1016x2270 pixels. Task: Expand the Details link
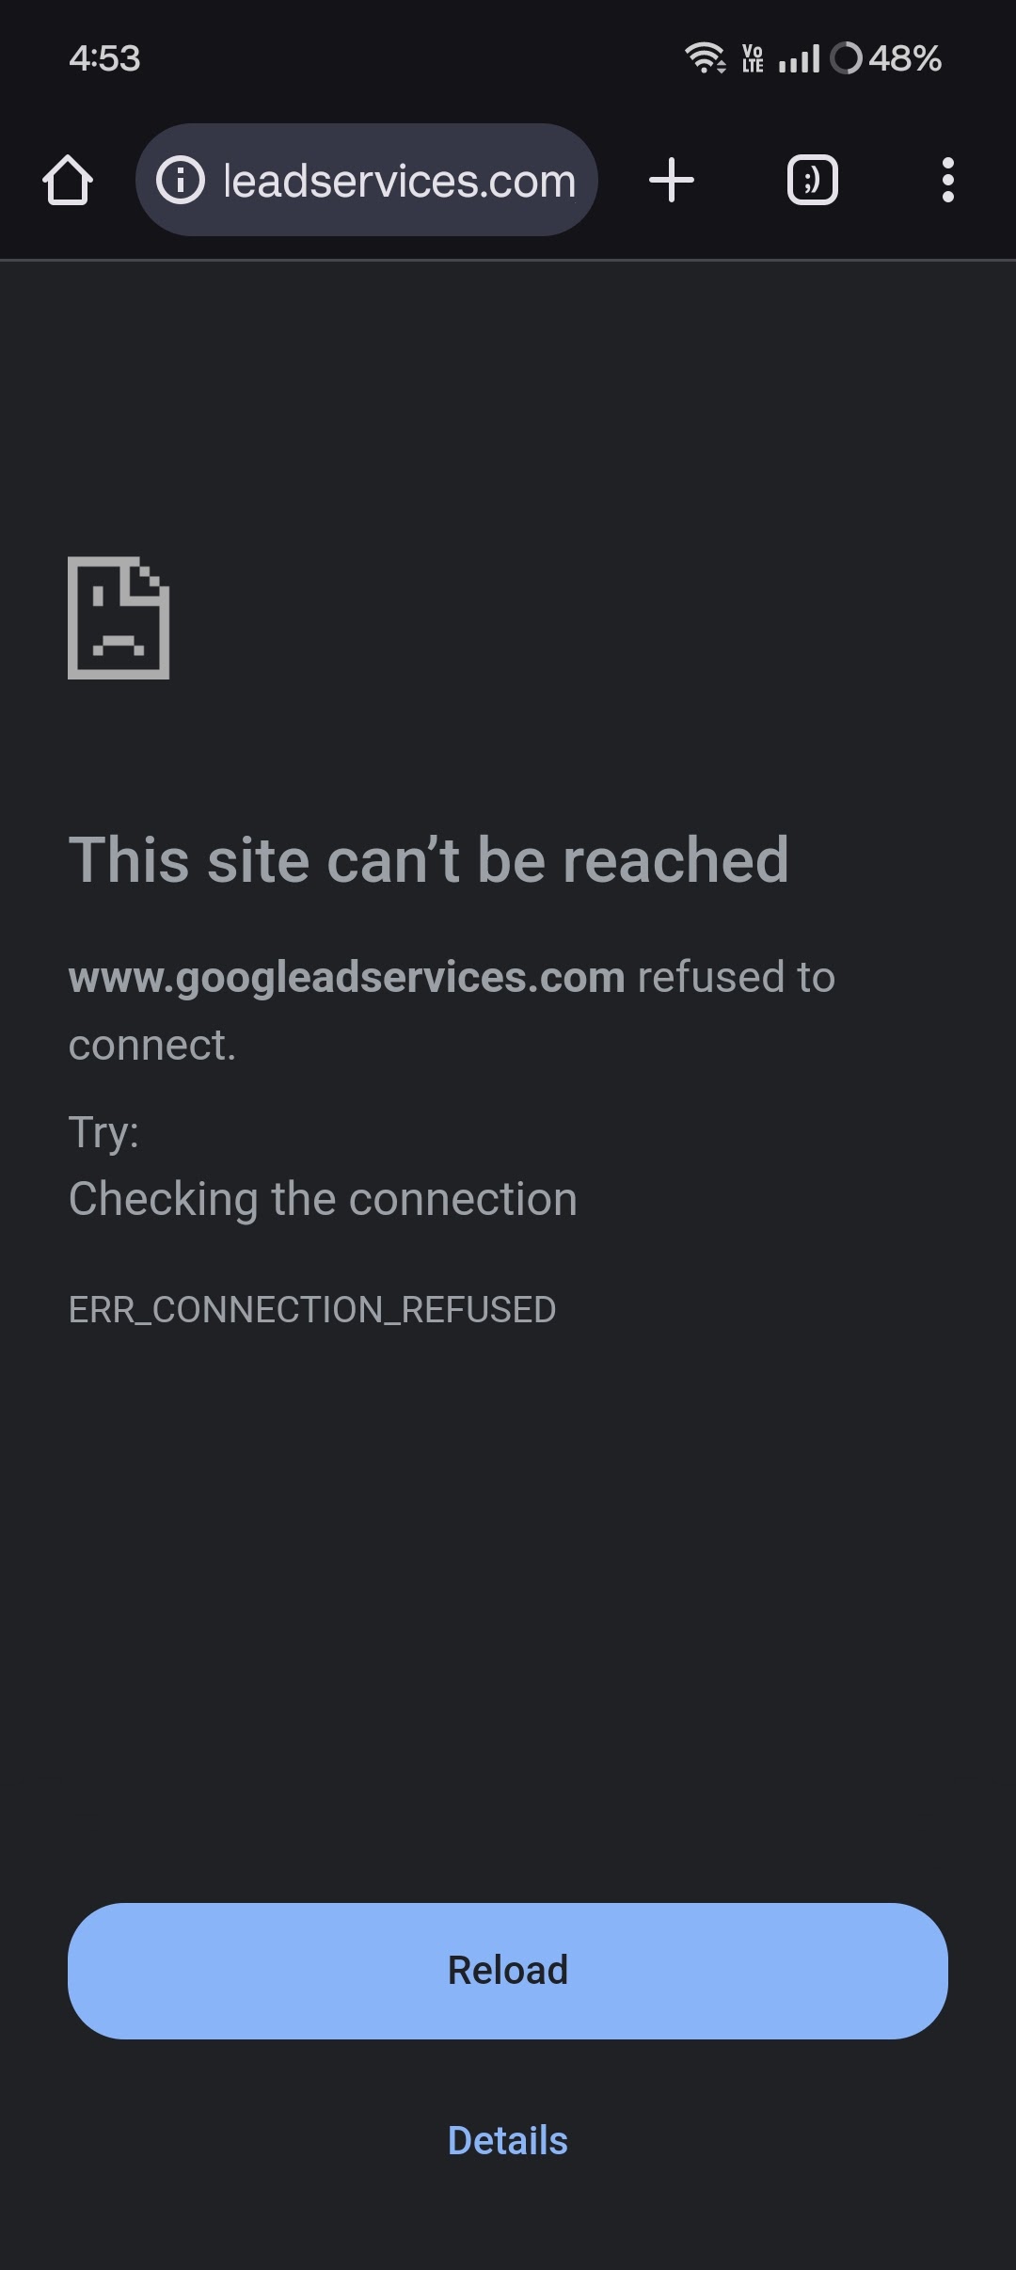coord(508,2140)
